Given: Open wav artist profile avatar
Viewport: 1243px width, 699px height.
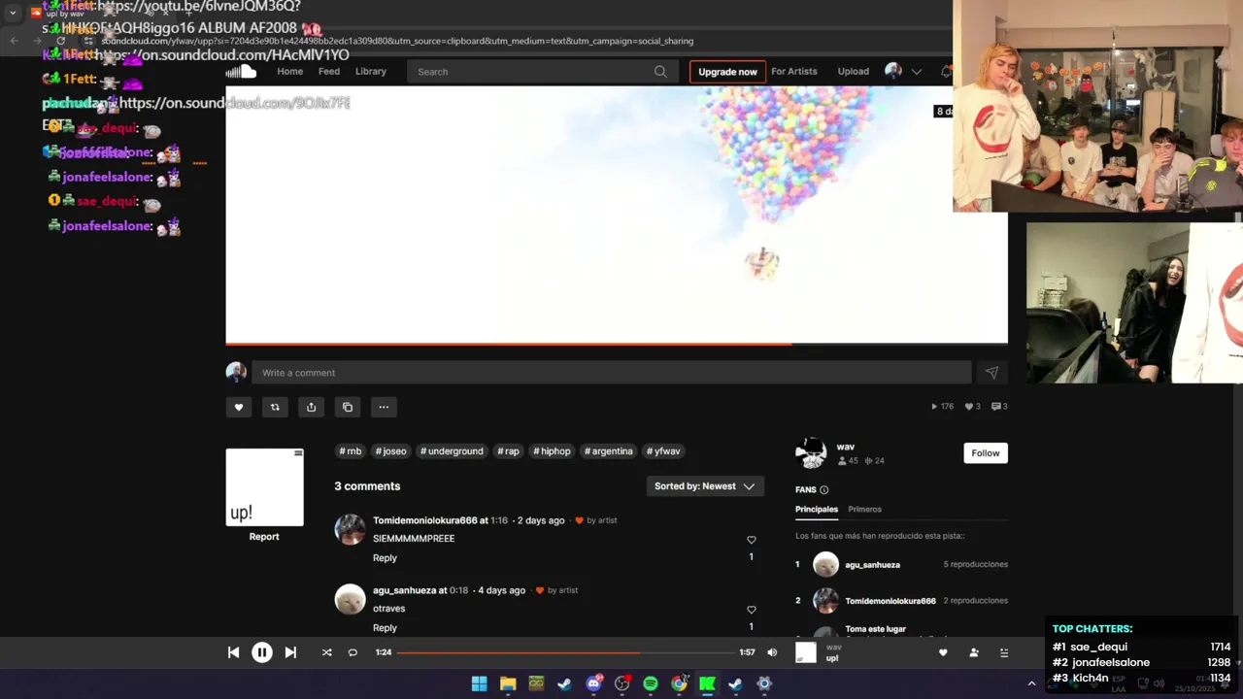Looking at the screenshot, I should tap(811, 453).
